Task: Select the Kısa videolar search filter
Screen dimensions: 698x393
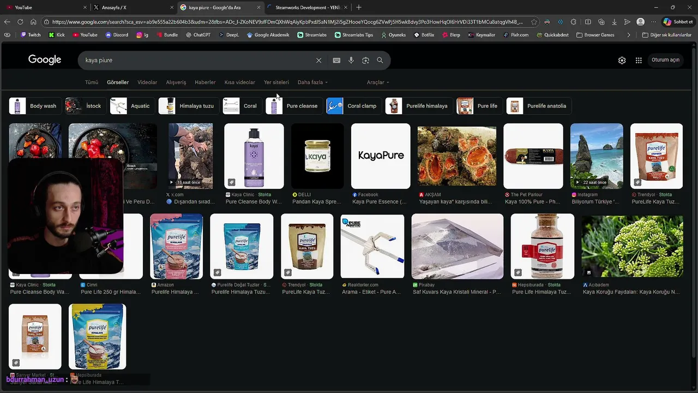Action: (240, 82)
